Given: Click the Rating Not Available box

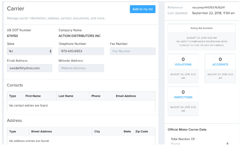Looking at the screenshot, I should (x=201, y=28).
